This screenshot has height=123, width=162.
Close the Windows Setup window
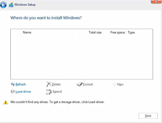[x=156, y=2]
